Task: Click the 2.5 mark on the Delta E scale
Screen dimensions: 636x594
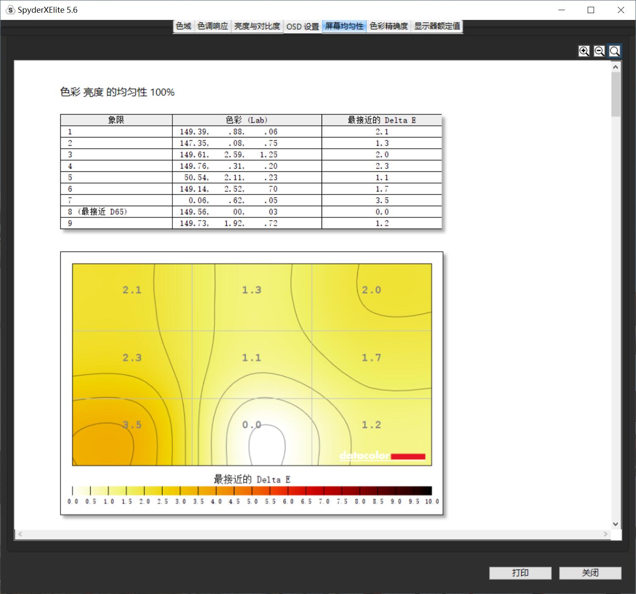Action: click(x=162, y=502)
